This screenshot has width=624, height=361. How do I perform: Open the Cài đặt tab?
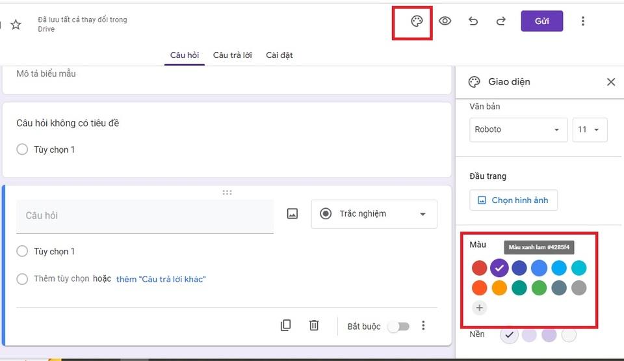click(x=279, y=55)
